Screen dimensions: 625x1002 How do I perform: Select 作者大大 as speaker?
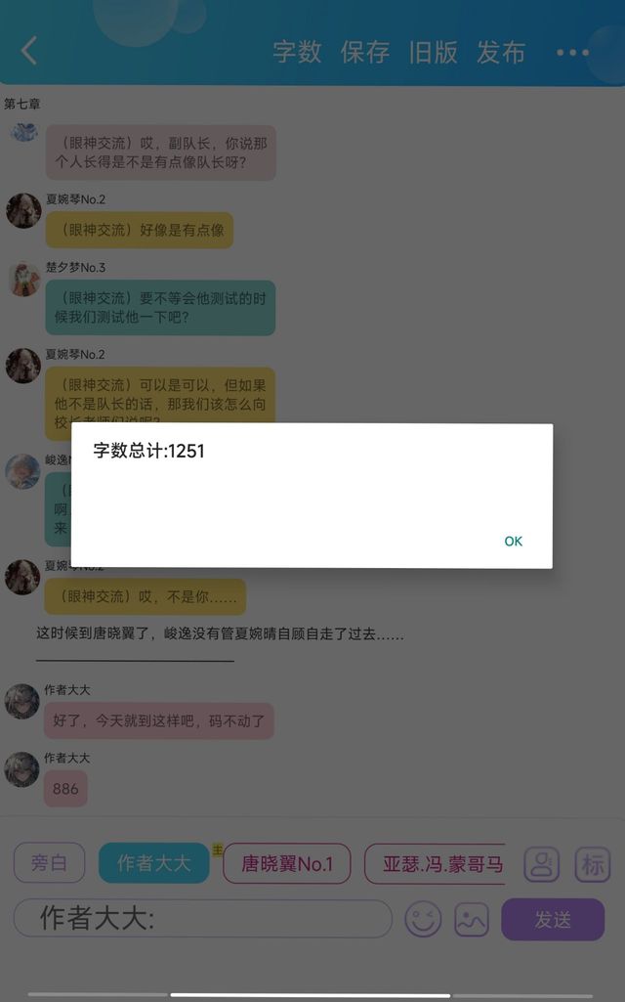click(x=154, y=863)
